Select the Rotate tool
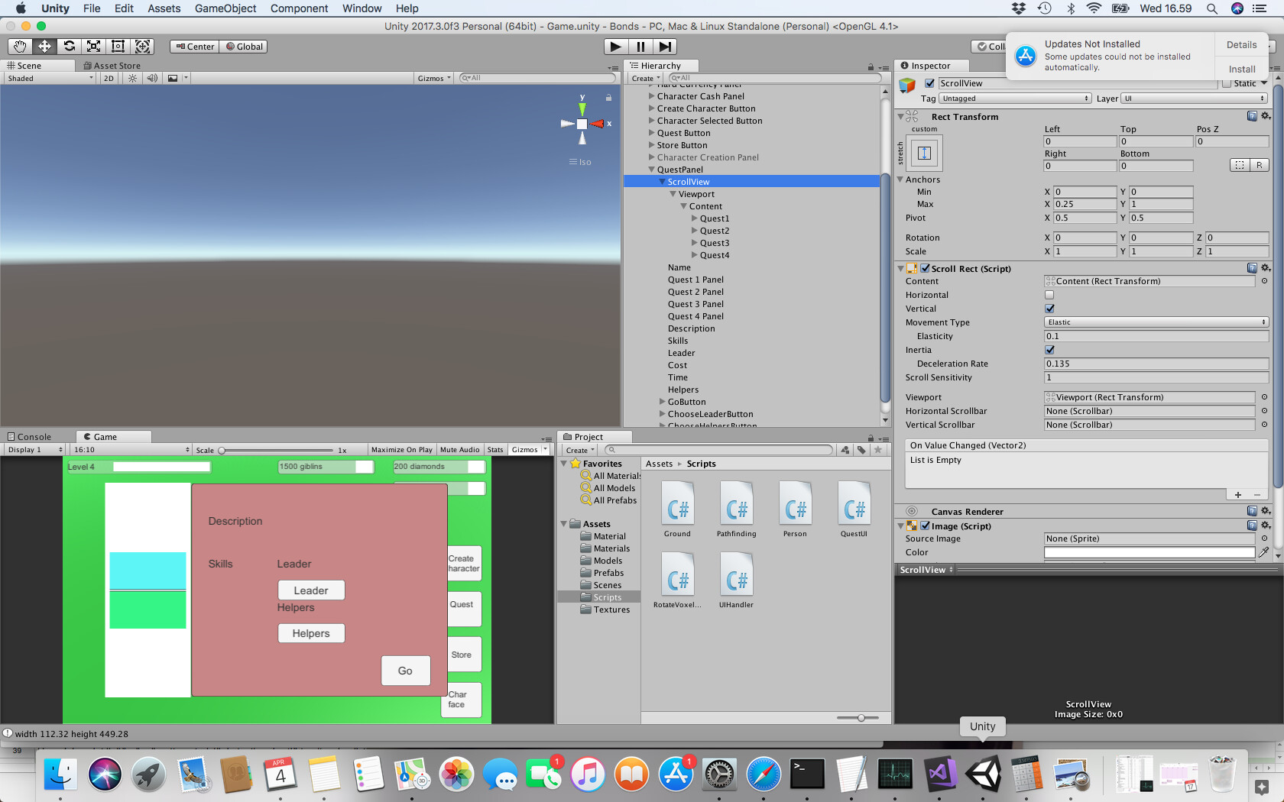Image resolution: width=1284 pixels, height=802 pixels. (x=69, y=47)
